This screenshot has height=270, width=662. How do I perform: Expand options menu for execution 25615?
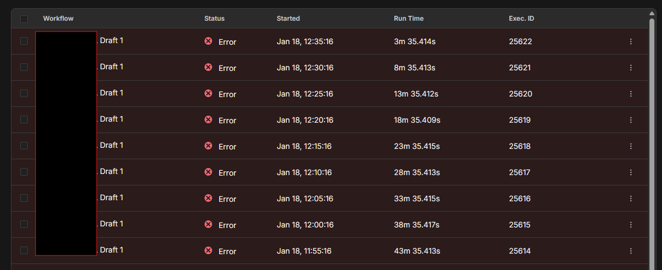(x=631, y=225)
